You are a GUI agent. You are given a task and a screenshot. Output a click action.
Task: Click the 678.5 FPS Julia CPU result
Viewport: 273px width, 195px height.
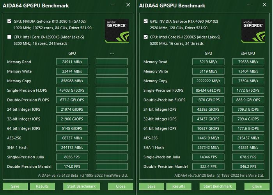coord(248,157)
